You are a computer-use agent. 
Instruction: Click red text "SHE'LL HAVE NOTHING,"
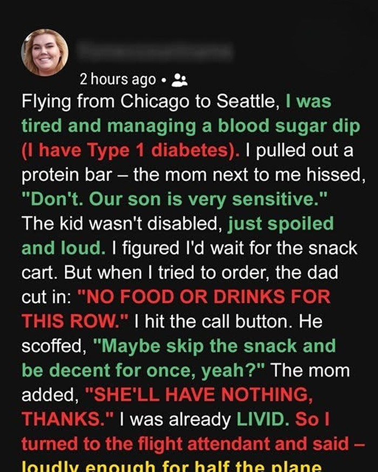202,395
